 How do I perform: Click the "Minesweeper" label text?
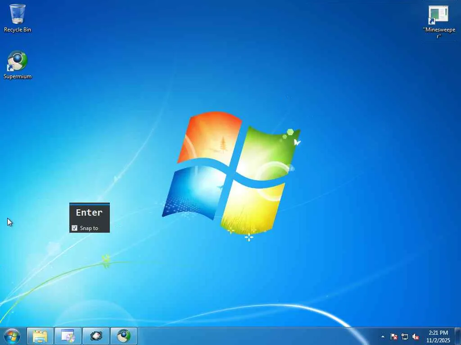click(x=439, y=33)
